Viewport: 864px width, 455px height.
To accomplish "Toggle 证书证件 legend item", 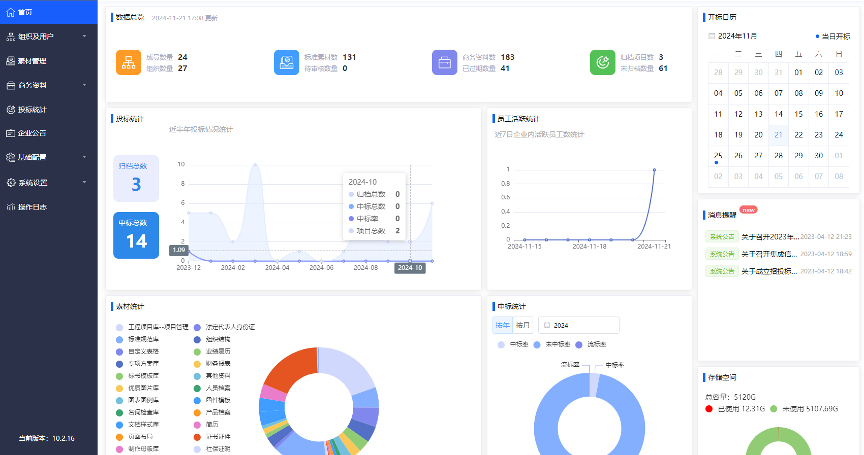I will pyautogui.click(x=212, y=437).
